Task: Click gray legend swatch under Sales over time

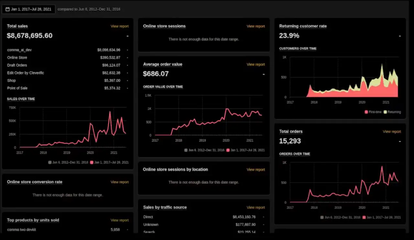Action: pyautogui.click(x=50, y=162)
